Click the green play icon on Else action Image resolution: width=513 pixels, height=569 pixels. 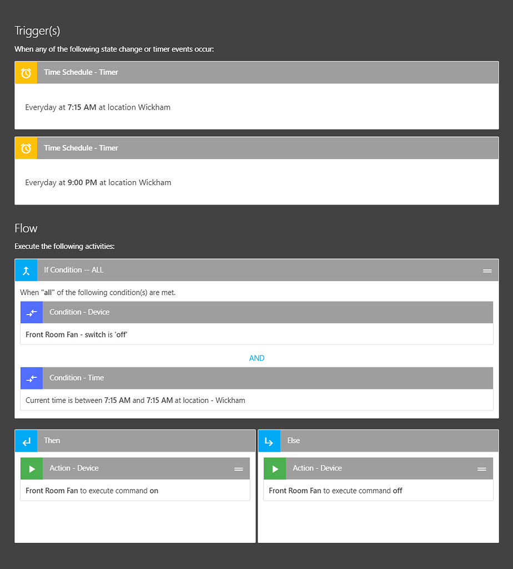pos(275,468)
